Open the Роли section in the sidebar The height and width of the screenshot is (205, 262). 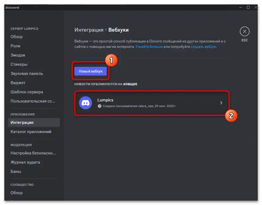pyautogui.click(x=16, y=46)
